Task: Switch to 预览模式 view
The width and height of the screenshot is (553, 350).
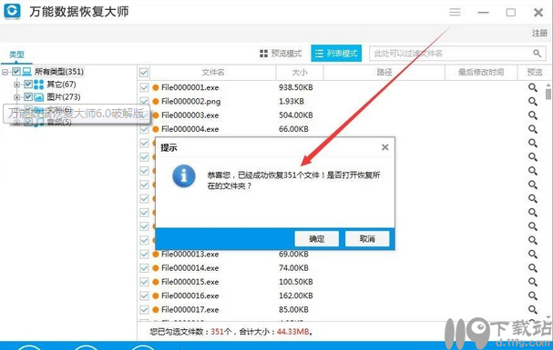Action: coord(281,54)
